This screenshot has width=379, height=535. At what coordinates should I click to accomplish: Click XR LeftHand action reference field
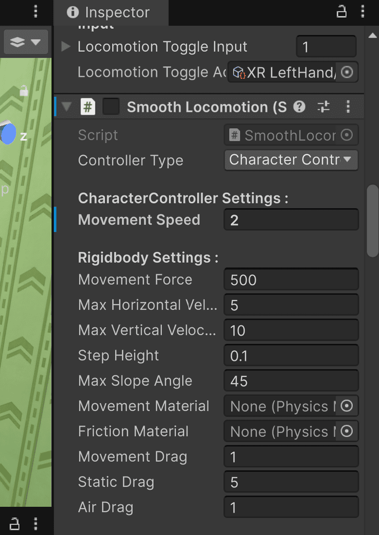tap(282, 72)
